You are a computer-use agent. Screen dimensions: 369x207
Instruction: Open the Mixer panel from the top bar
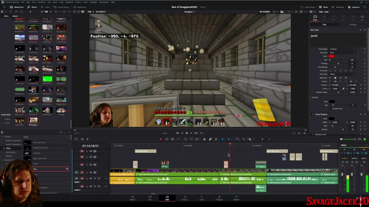point(324,7)
